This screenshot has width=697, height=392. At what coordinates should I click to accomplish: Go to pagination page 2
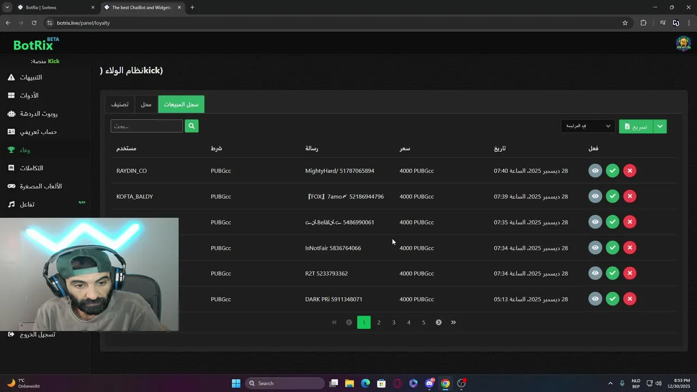tap(379, 322)
